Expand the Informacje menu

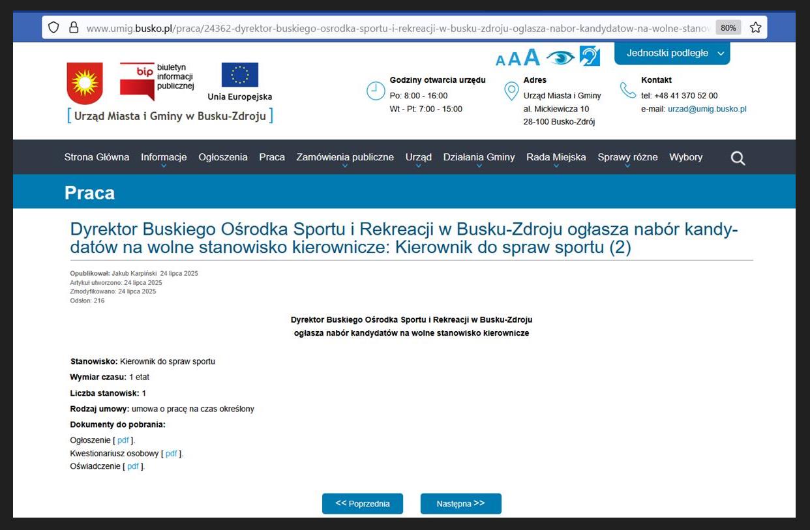click(164, 157)
